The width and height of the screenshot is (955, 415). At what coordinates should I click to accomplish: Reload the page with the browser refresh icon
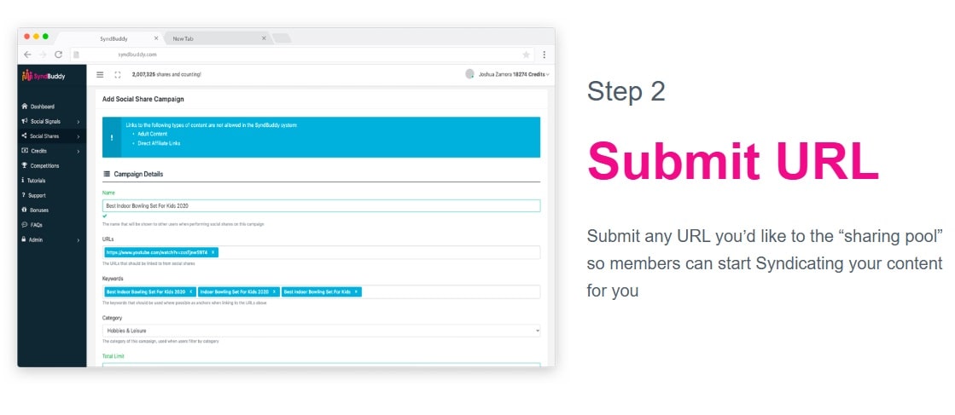pos(58,54)
